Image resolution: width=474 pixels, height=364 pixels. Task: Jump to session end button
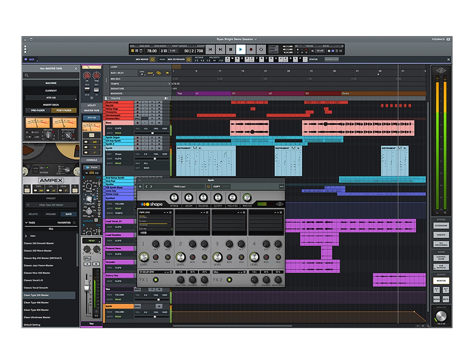click(221, 49)
